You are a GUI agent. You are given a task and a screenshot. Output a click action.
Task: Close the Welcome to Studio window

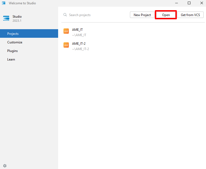pyautogui.click(x=201, y=3)
